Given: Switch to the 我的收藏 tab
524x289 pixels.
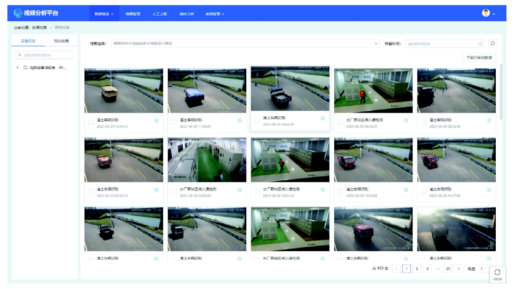Looking at the screenshot, I should pos(61,41).
